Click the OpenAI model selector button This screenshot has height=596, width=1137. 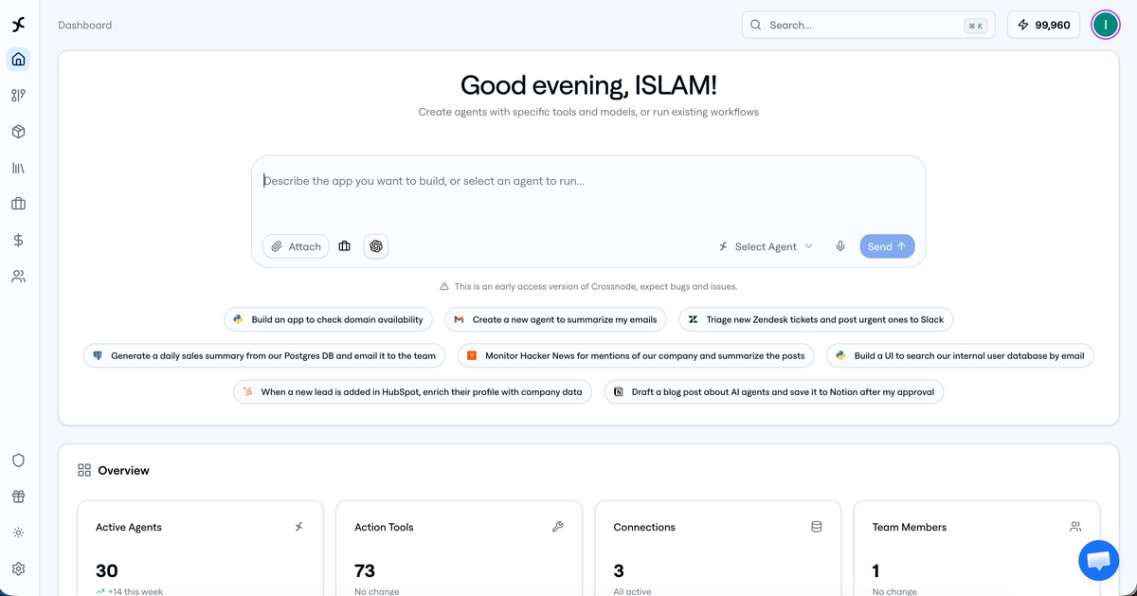tap(376, 246)
